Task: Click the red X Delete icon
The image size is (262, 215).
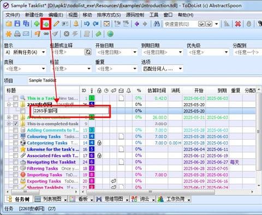Action: click(238, 24)
